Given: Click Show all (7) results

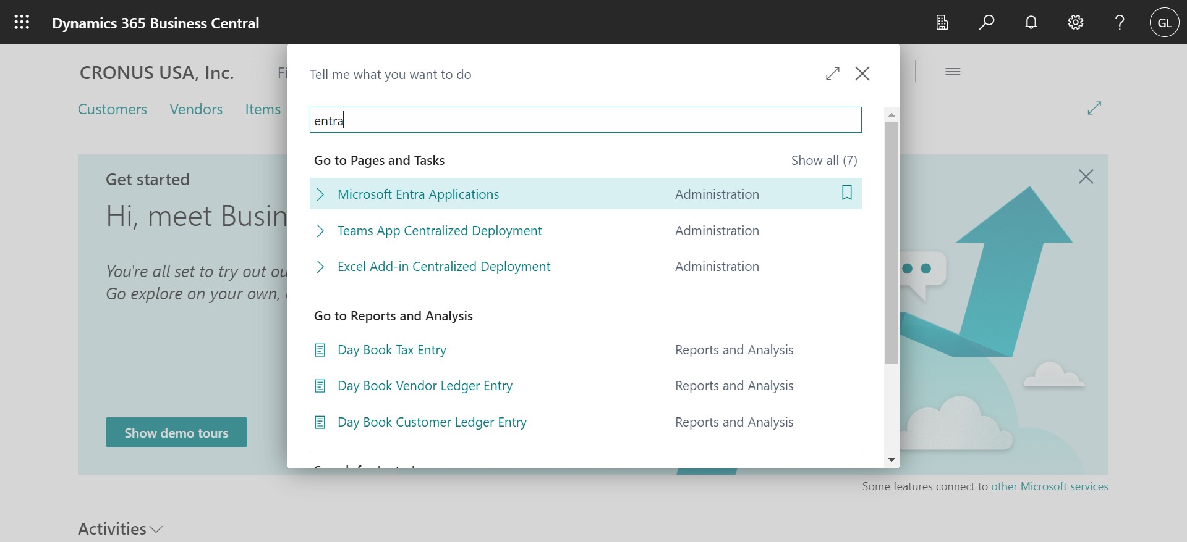Looking at the screenshot, I should (824, 160).
